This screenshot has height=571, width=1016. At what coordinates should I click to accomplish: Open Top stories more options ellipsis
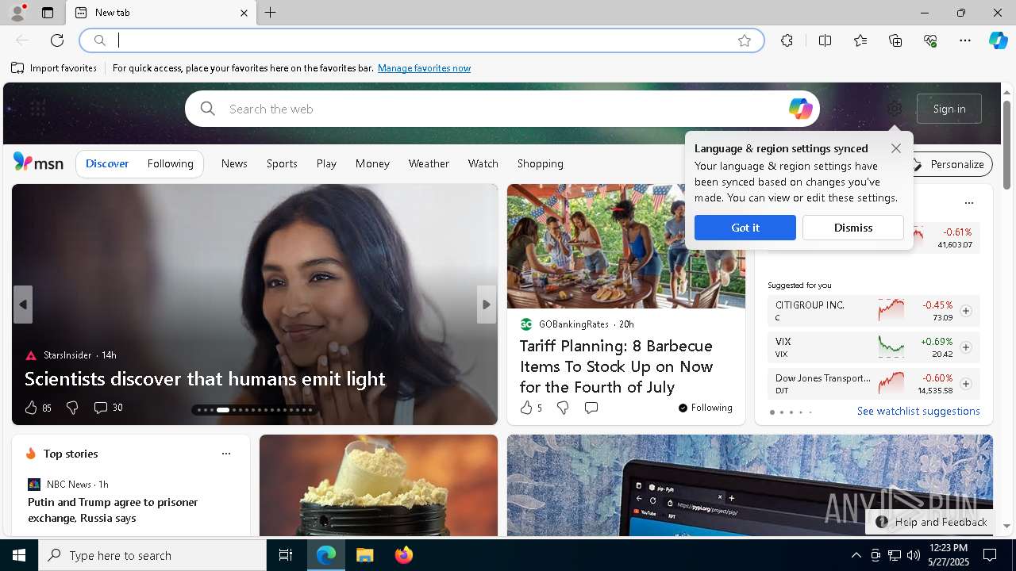point(226,454)
